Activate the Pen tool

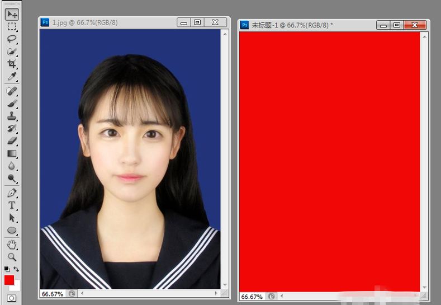[12, 193]
